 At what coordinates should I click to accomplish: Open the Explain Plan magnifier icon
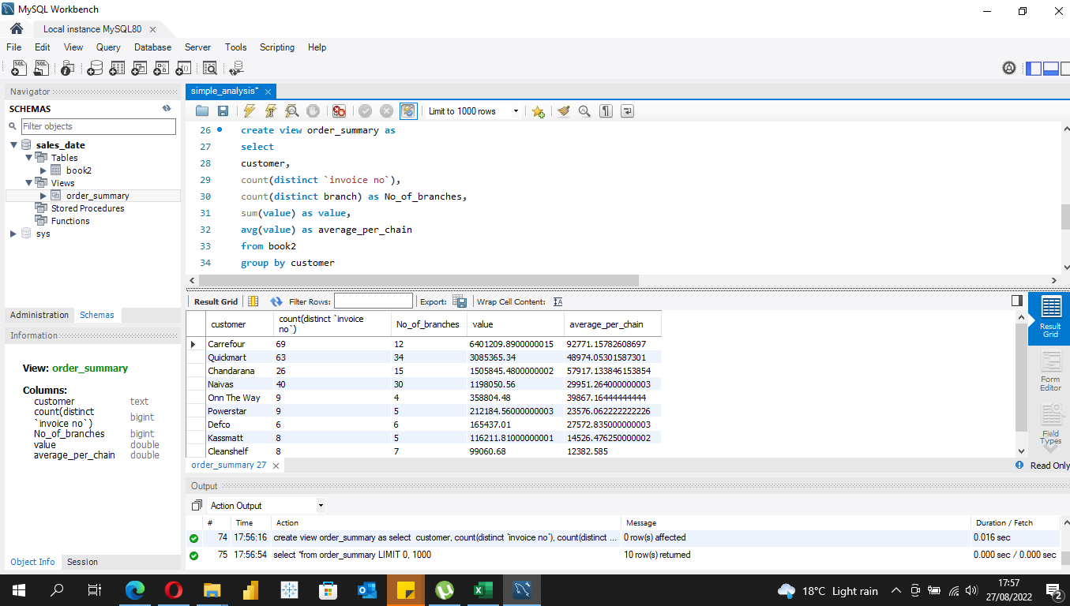tap(291, 110)
